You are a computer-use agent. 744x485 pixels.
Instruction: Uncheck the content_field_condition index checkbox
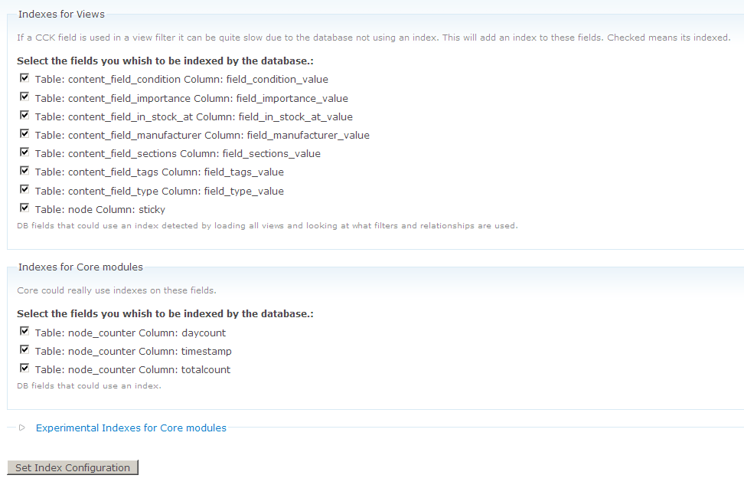(24, 78)
